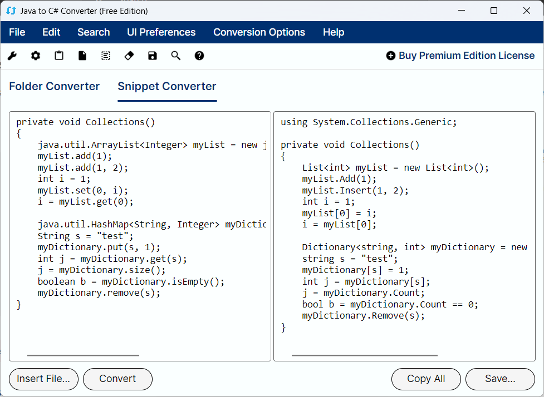Open settings via the gear icon

click(x=36, y=56)
